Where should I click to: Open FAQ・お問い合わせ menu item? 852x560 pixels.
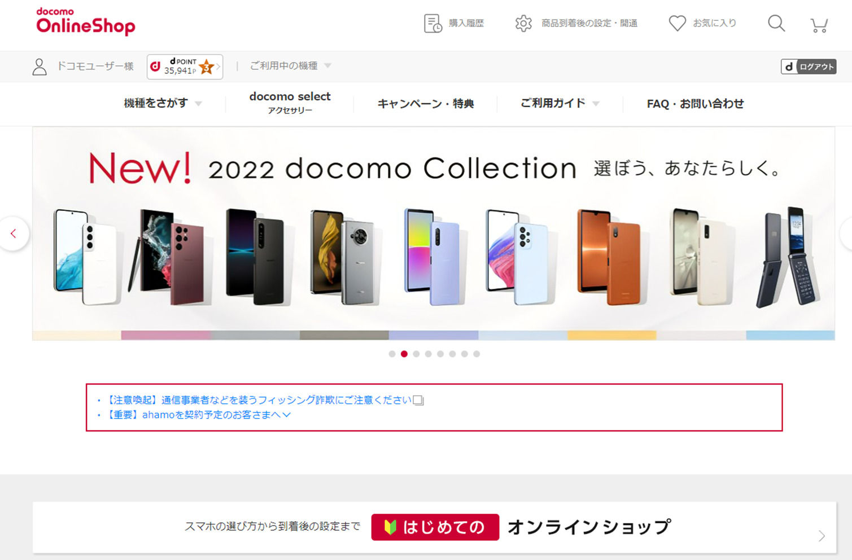(x=695, y=104)
